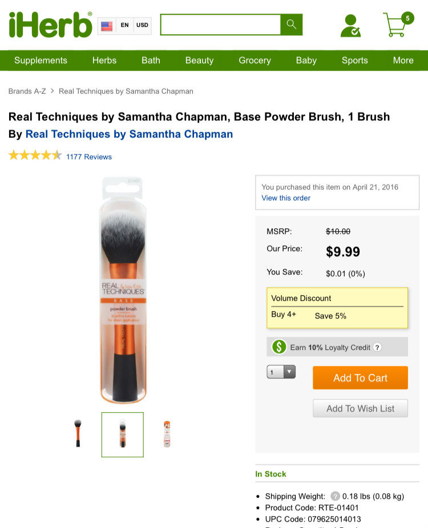Click the star rating
Viewport: 428px width, 528px height.
35,155
